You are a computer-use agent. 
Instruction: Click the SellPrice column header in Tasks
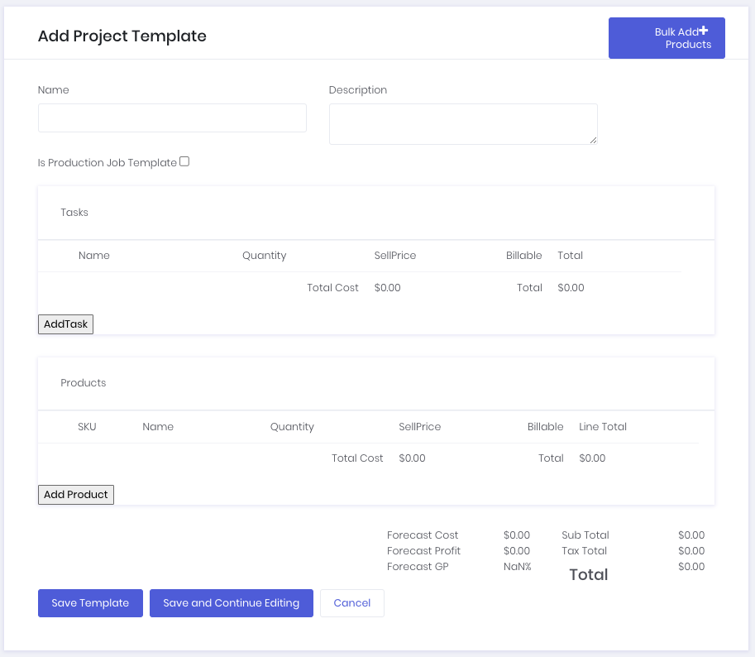pos(394,255)
